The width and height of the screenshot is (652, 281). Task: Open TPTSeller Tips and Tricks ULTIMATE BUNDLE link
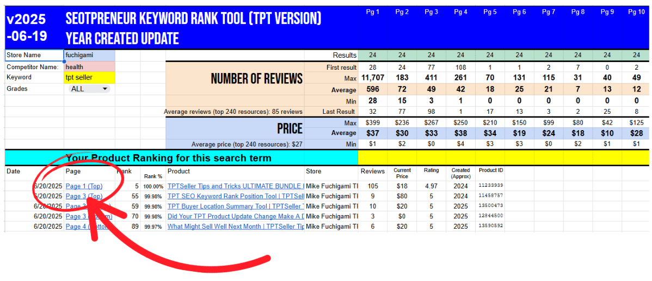coord(235,186)
